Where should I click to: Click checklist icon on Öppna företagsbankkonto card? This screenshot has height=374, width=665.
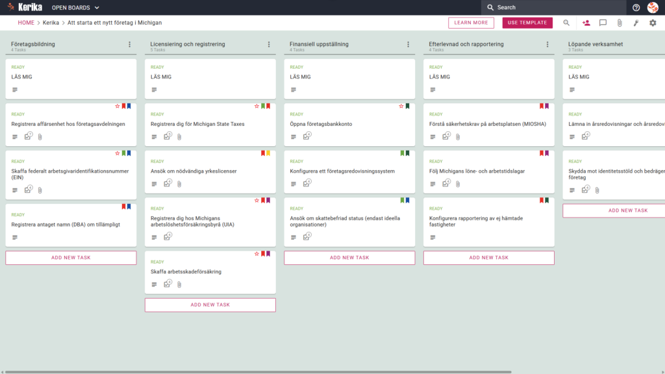307,136
